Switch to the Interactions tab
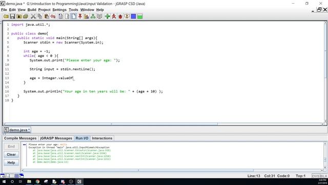 [102, 138]
